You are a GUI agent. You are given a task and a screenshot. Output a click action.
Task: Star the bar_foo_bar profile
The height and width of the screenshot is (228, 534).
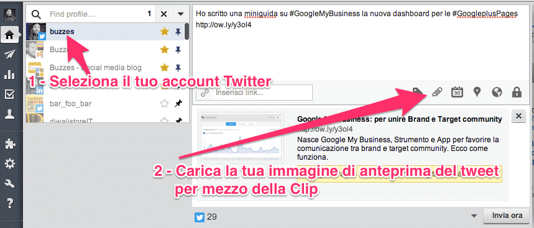pos(165,103)
